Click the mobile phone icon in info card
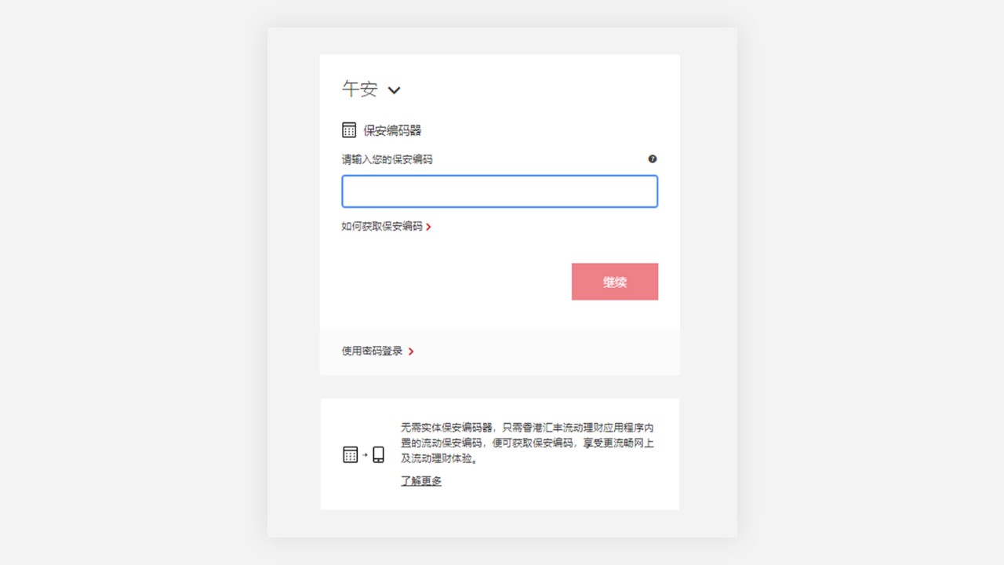Image resolution: width=1004 pixels, height=565 pixels. [x=378, y=454]
